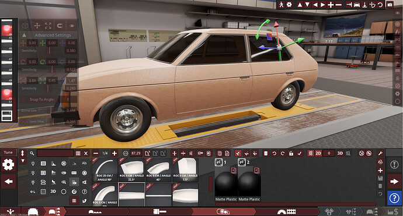Expand panel with the up-down arrow button
This screenshot has width=403, height=216.
22,153
